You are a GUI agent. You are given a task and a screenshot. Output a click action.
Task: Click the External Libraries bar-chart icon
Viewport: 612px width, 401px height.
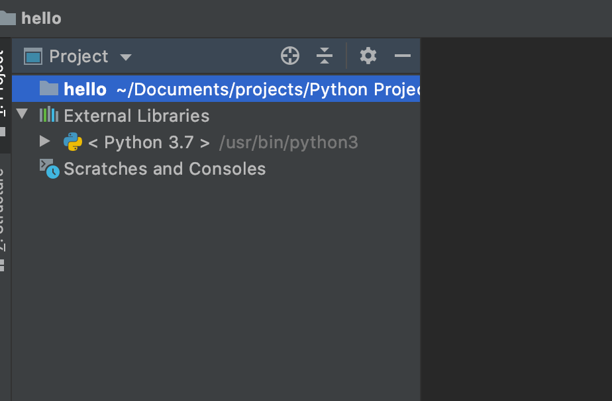(48, 115)
